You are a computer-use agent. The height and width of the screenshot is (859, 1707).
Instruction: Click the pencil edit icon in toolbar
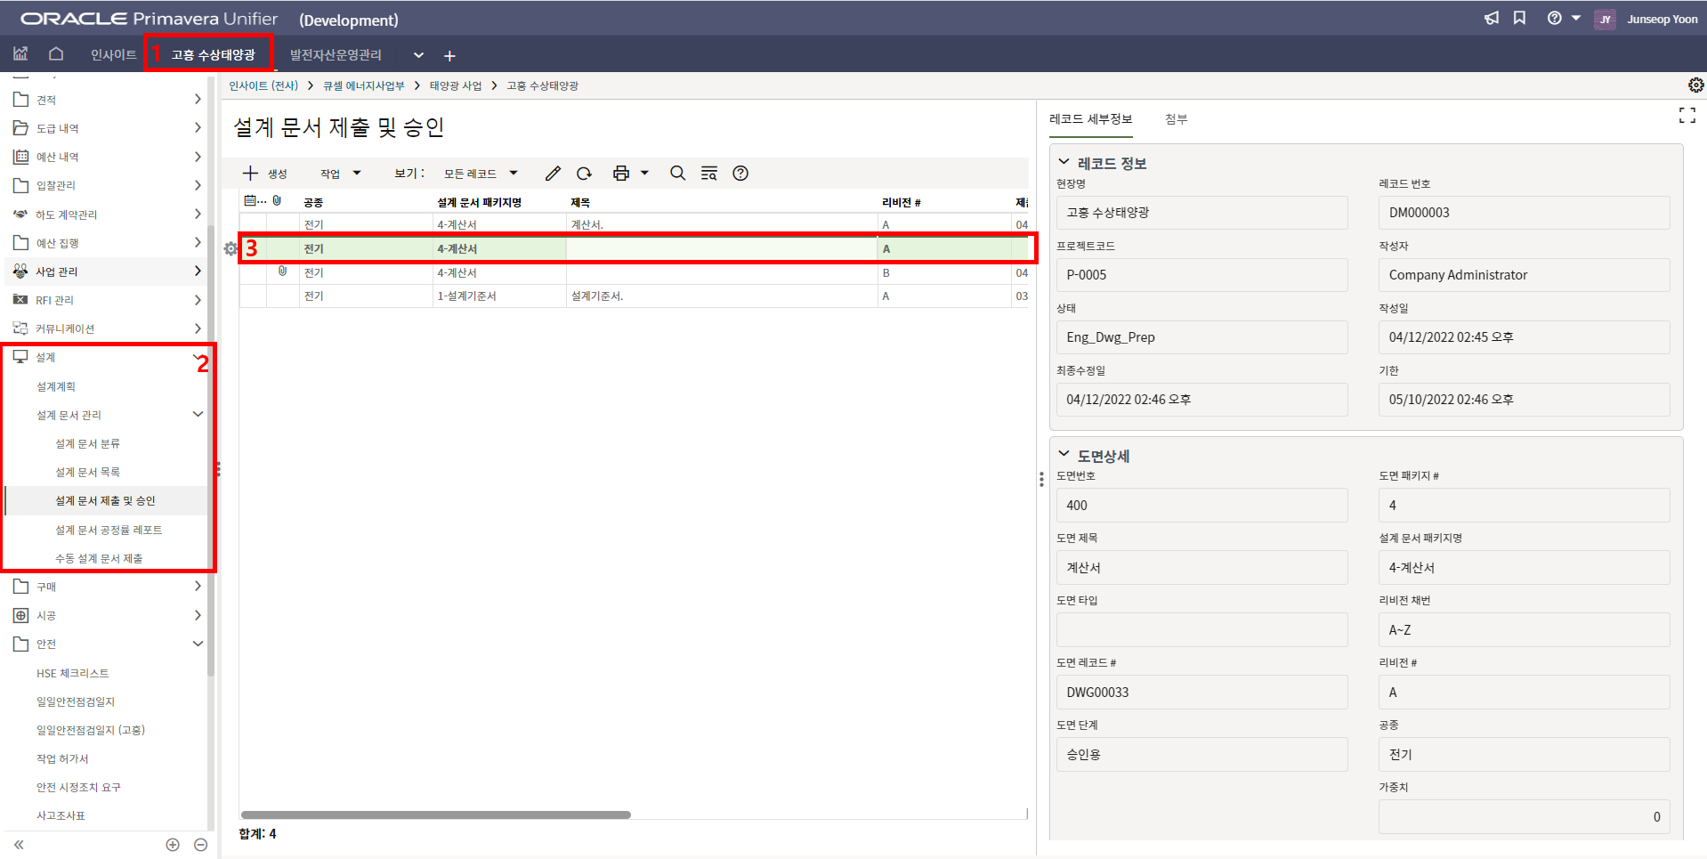(x=553, y=174)
